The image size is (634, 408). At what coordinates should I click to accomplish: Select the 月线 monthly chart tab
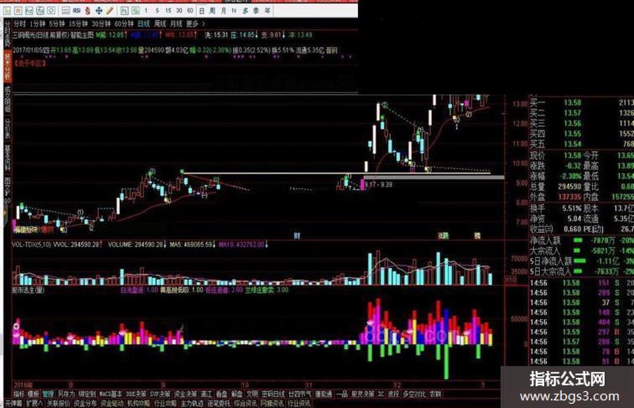tap(176, 24)
